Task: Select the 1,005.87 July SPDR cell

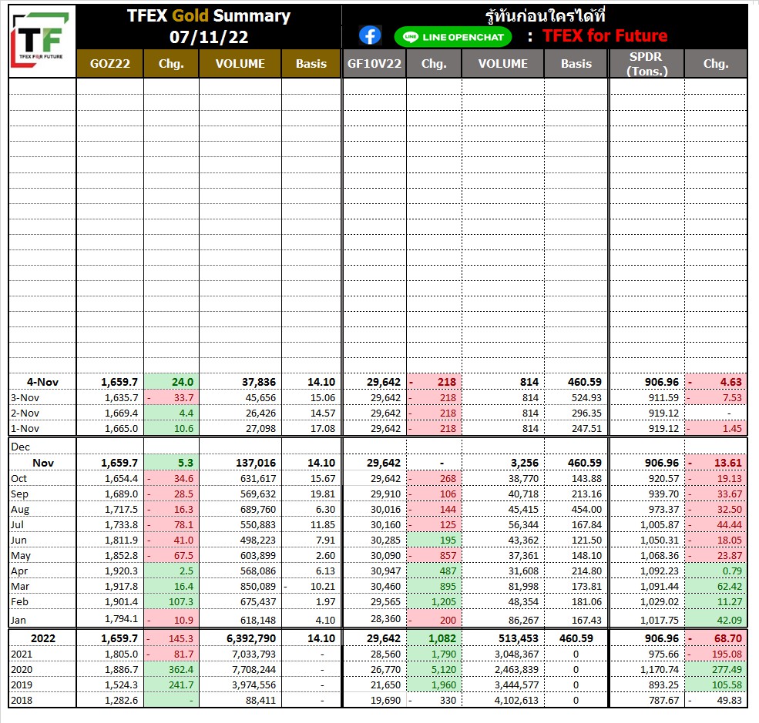Action: [646, 525]
